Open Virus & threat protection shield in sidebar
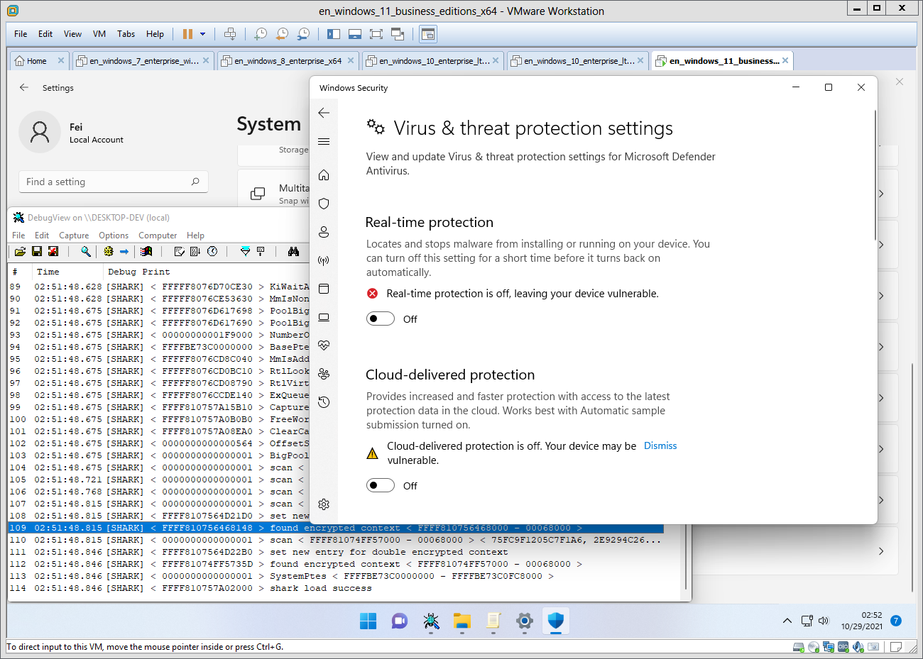The width and height of the screenshot is (923, 659). pos(324,204)
